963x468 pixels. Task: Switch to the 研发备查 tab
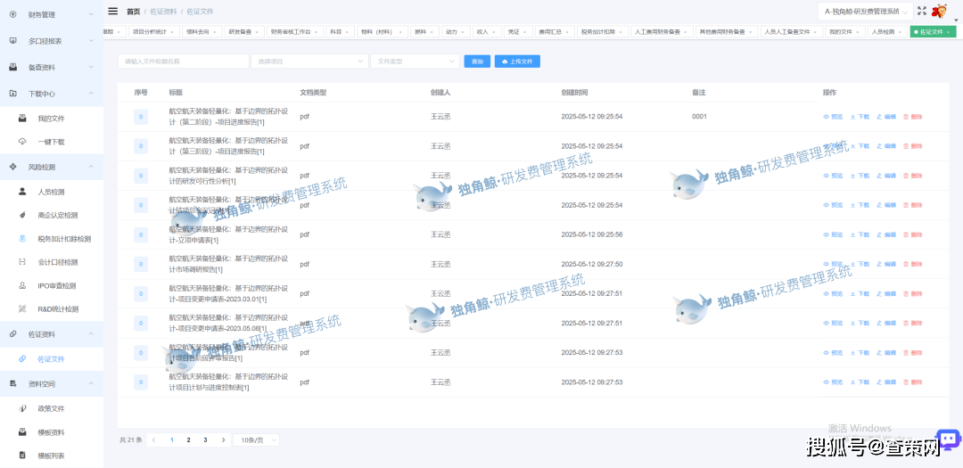point(242,31)
